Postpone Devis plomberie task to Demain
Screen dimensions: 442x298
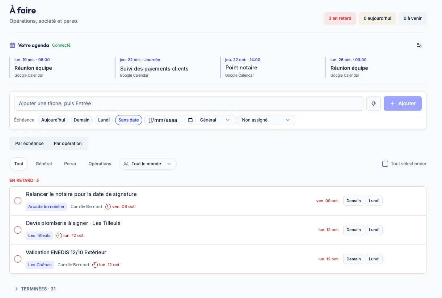(x=354, y=230)
